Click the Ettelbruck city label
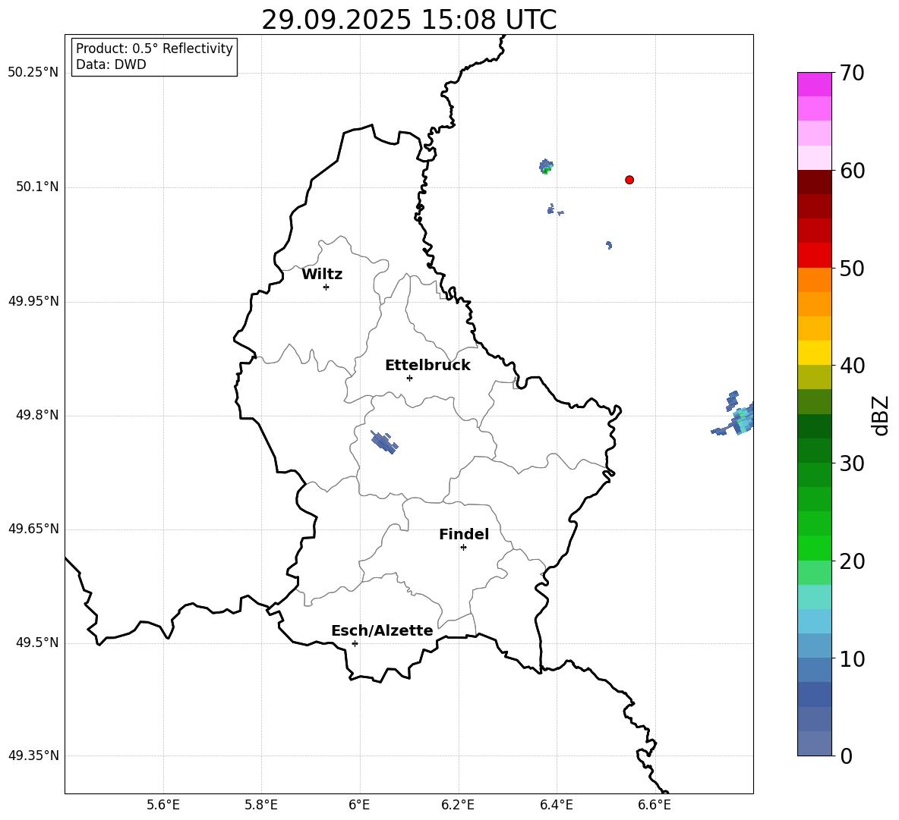 pyautogui.click(x=427, y=366)
